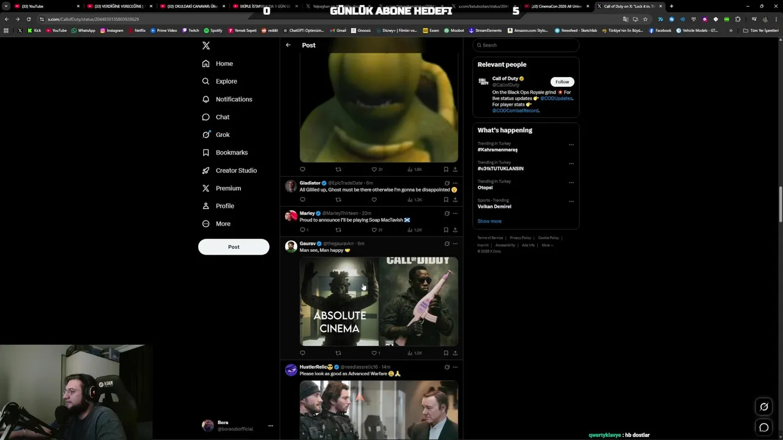
Task: Bookmark the green character image post
Action: pyautogui.click(x=446, y=169)
